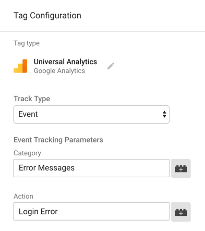Click the Event Tracking Parameters heading
205x231 pixels.
point(58,140)
